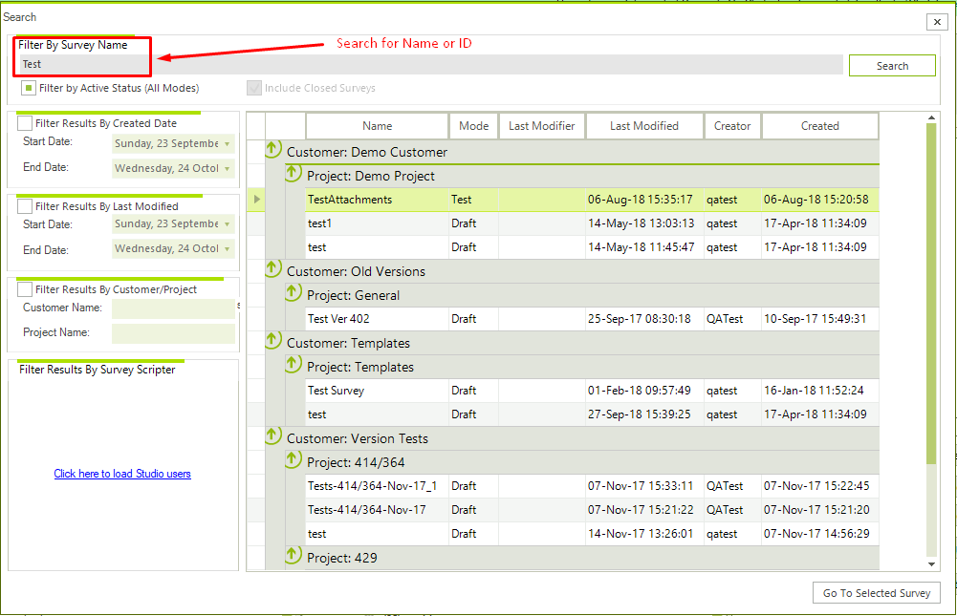Collapse the Project: Templates group
Viewport: 957px width, 616px height.
click(293, 365)
